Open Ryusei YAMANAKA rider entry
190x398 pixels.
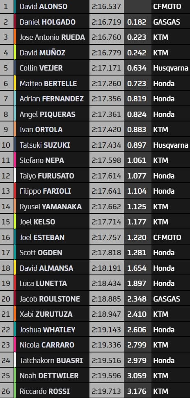(50, 207)
